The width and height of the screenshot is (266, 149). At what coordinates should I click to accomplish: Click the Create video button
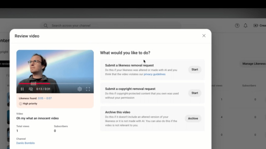pyautogui.click(x=259, y=26)
